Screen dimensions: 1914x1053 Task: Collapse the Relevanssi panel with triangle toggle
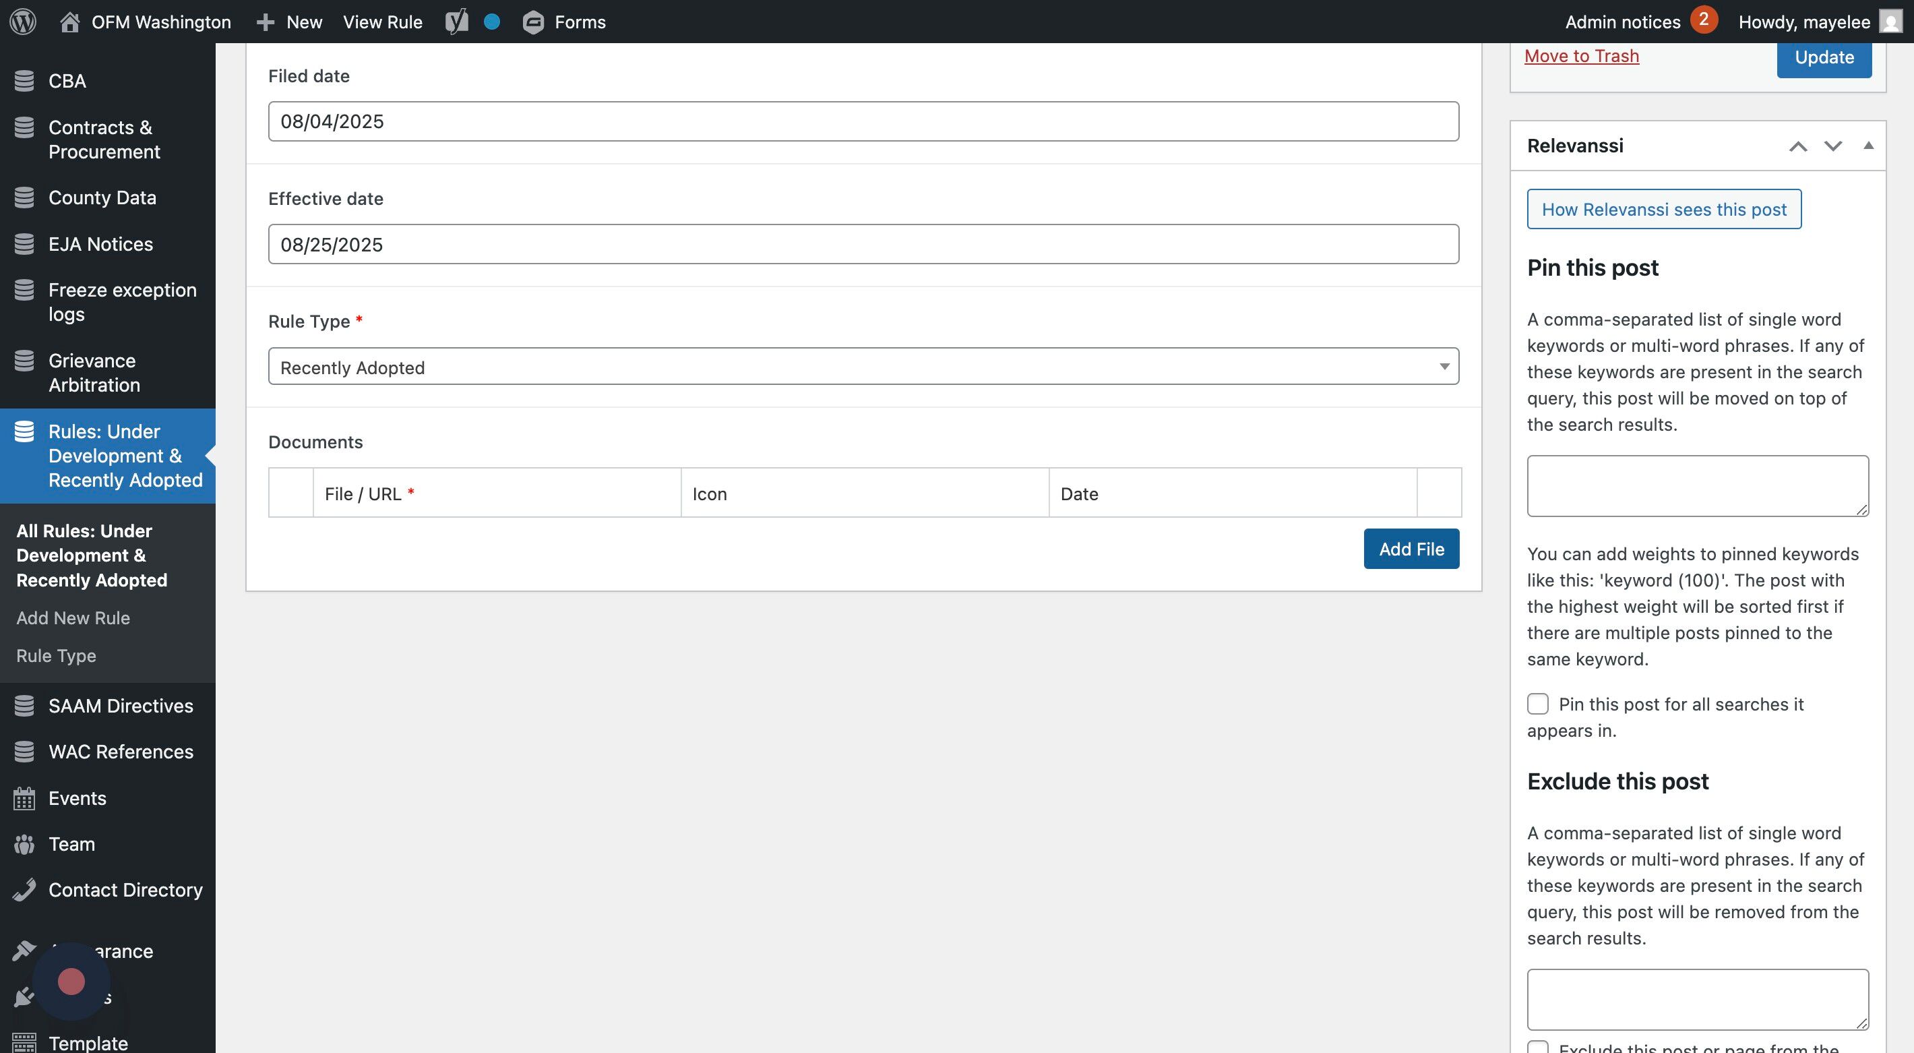(1868, 146)
